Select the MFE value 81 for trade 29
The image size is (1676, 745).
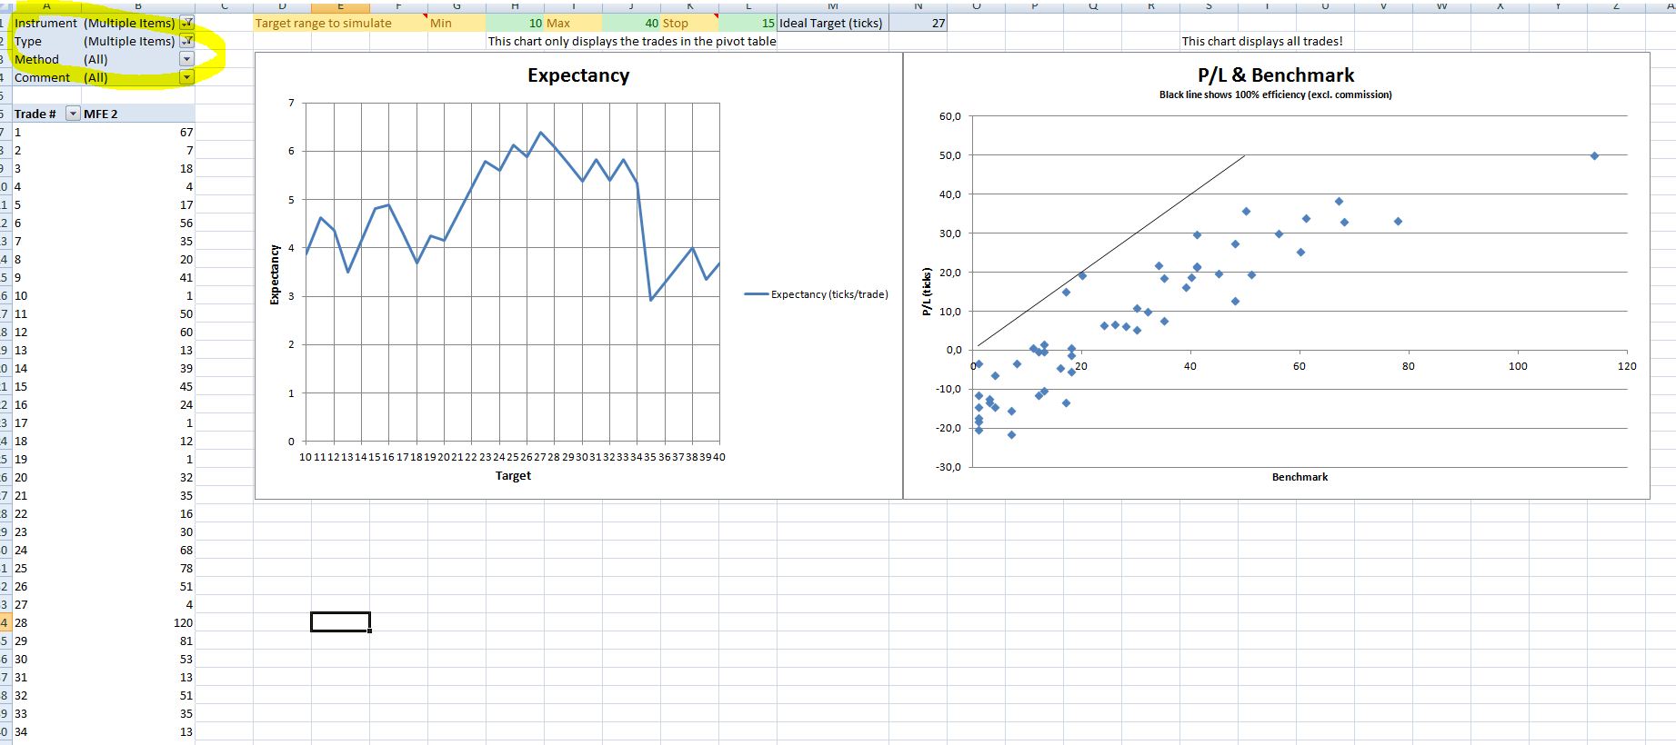138,641
